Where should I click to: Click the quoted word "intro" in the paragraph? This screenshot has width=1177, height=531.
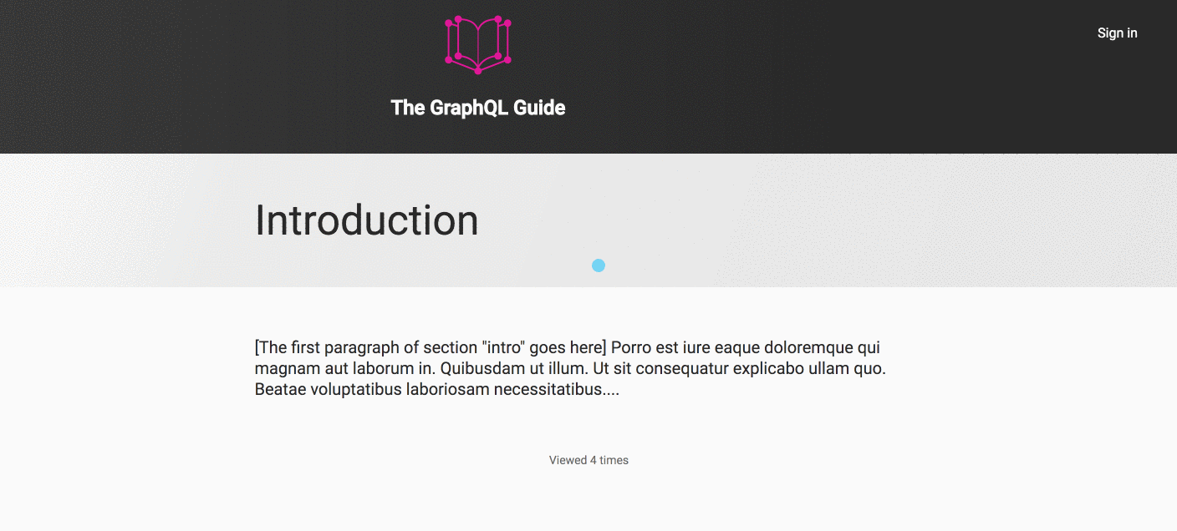click(x=503, y=347)
